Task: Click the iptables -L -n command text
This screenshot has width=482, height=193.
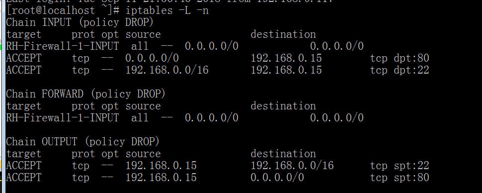Action: point(167,10)
